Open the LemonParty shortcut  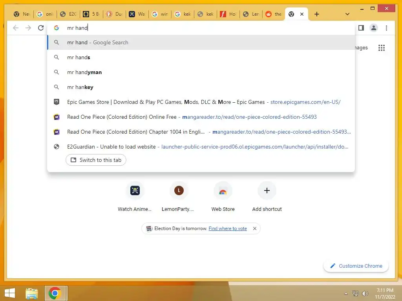coord(179,197)
